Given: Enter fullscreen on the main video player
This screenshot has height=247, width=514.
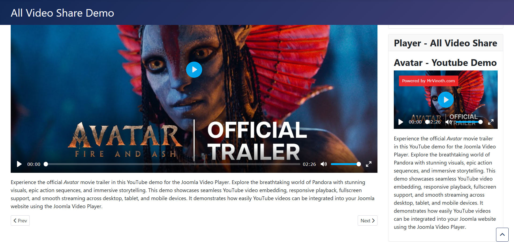Looking at the screenshot, I should click(369, 164).
